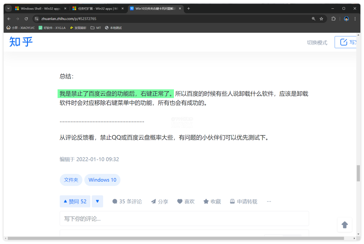Image resolution: width=364 pixels, height=244 pixels.
Task: Open the 发现精彩 bookmark
Action: [x=78, y=28]
